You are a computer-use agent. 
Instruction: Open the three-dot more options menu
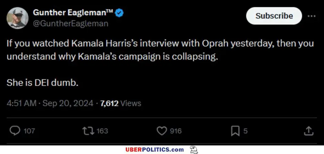pyautogui.click(x=311, y=16)
